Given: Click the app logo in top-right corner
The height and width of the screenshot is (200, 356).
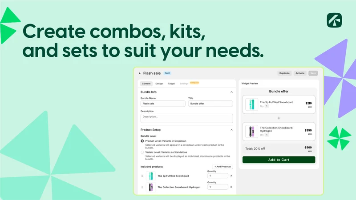Looking at the screenshot, I should (x=334, y=20).
